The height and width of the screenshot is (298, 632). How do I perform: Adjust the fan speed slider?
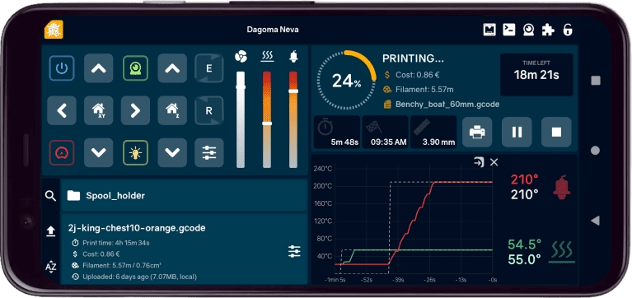(241, 119)
